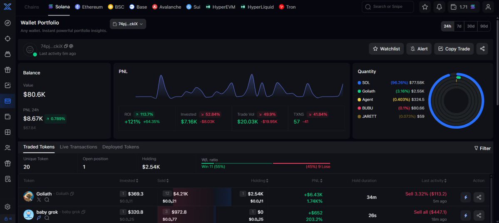Click the Quantity donut chart
The image size is (499, 223).
[456, 101]
